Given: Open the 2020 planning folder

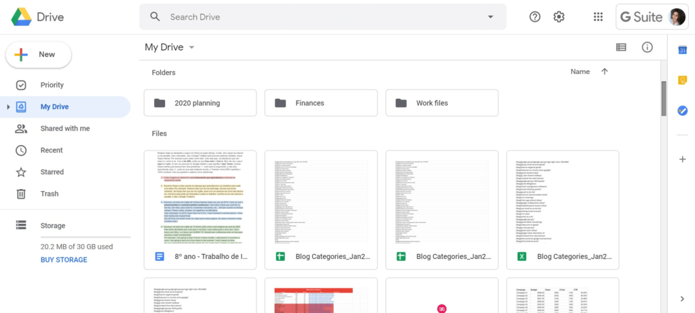Looking at the screenshot, I should click(x=200, y=103).
